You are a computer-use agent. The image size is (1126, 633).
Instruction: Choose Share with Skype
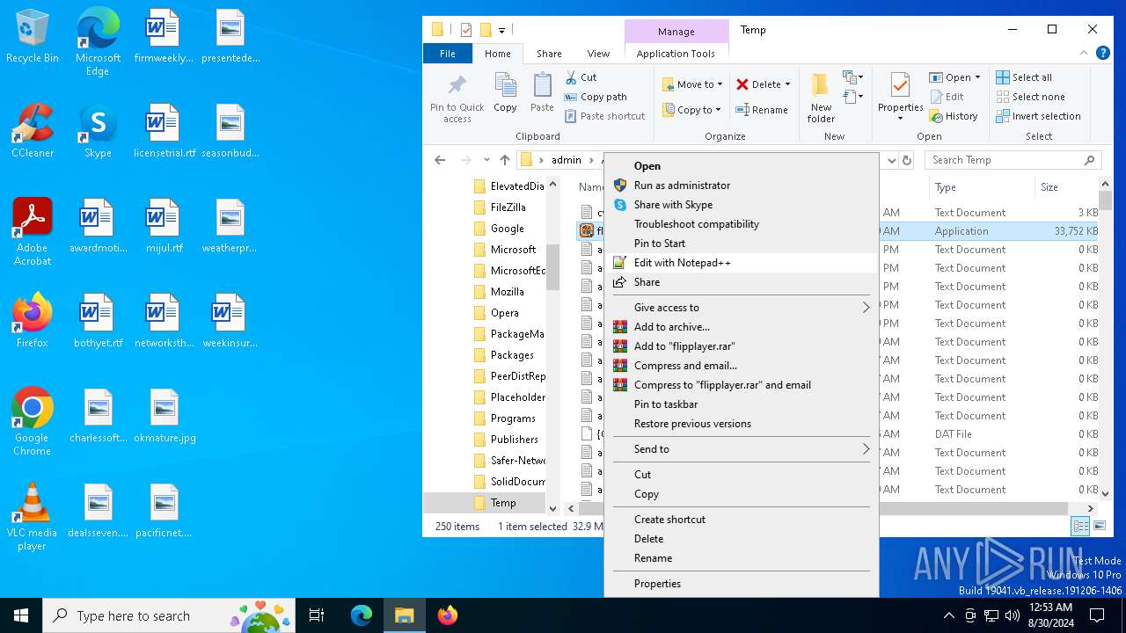point(741,205)
